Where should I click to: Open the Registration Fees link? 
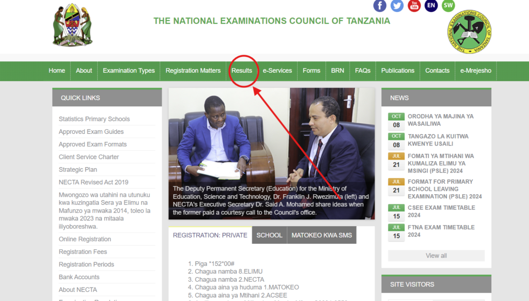point(83,252)
